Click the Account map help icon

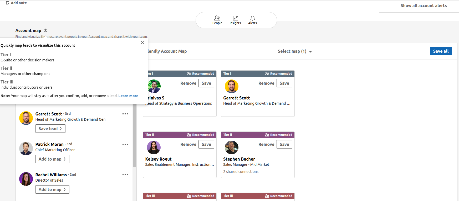(x=45, y=30)
